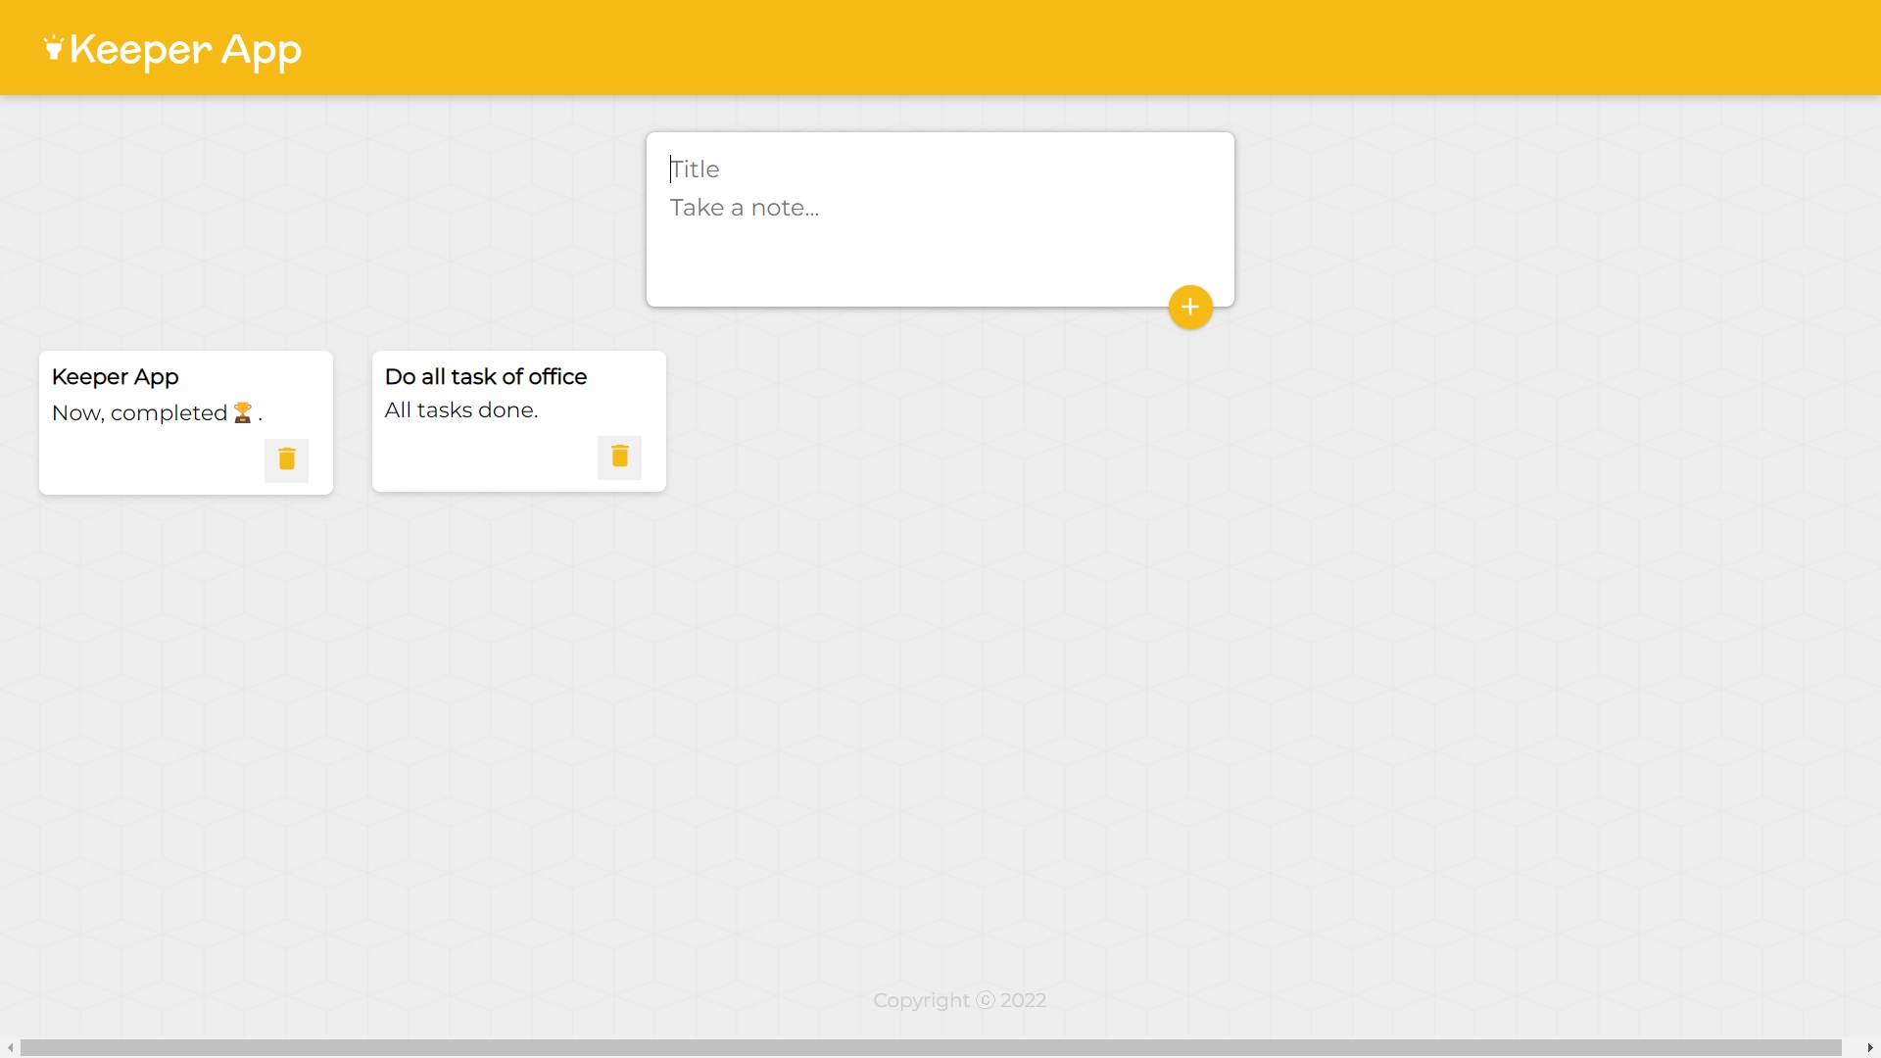
Task: Click the scrollbar left arrow
Action: tap(10, 1047)
